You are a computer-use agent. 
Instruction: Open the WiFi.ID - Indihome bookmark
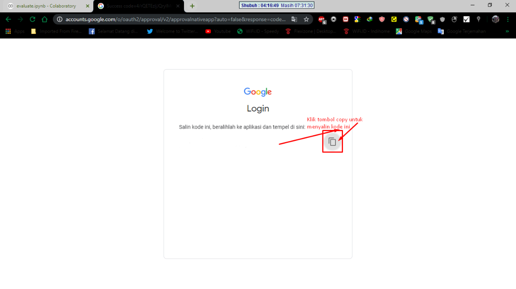point(366,31)
